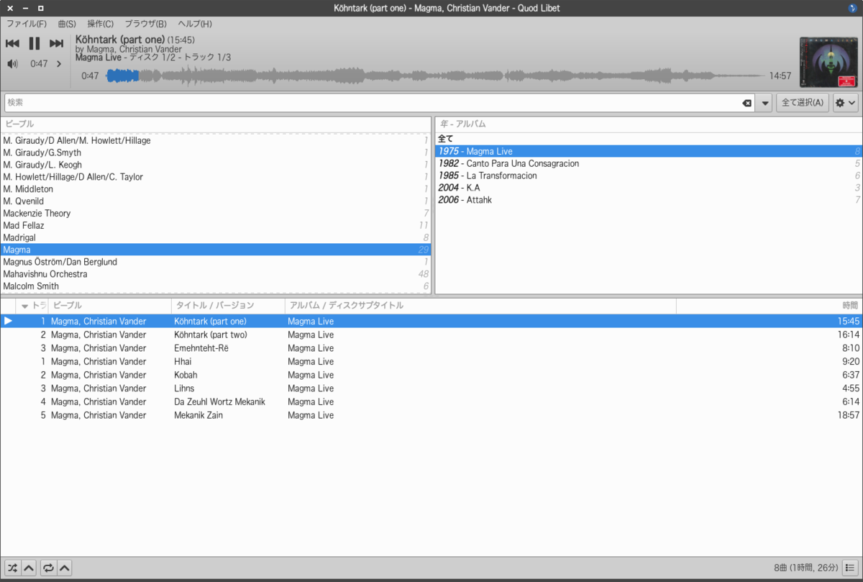Focus the 検索 search input field
863x582 pixels.
tap(374, 103)
